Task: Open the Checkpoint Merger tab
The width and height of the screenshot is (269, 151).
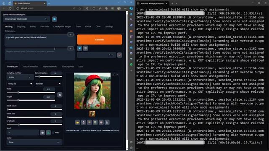Action: point(62,27)
